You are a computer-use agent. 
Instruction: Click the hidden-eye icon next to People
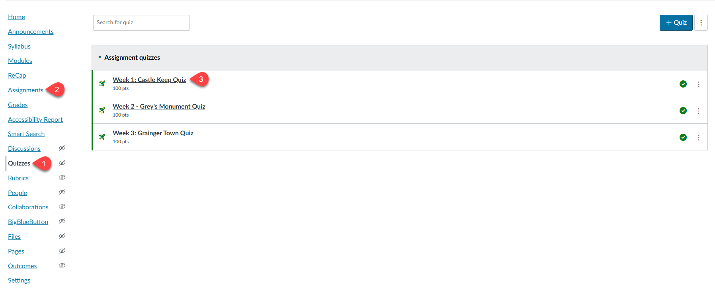coord(62,192)
